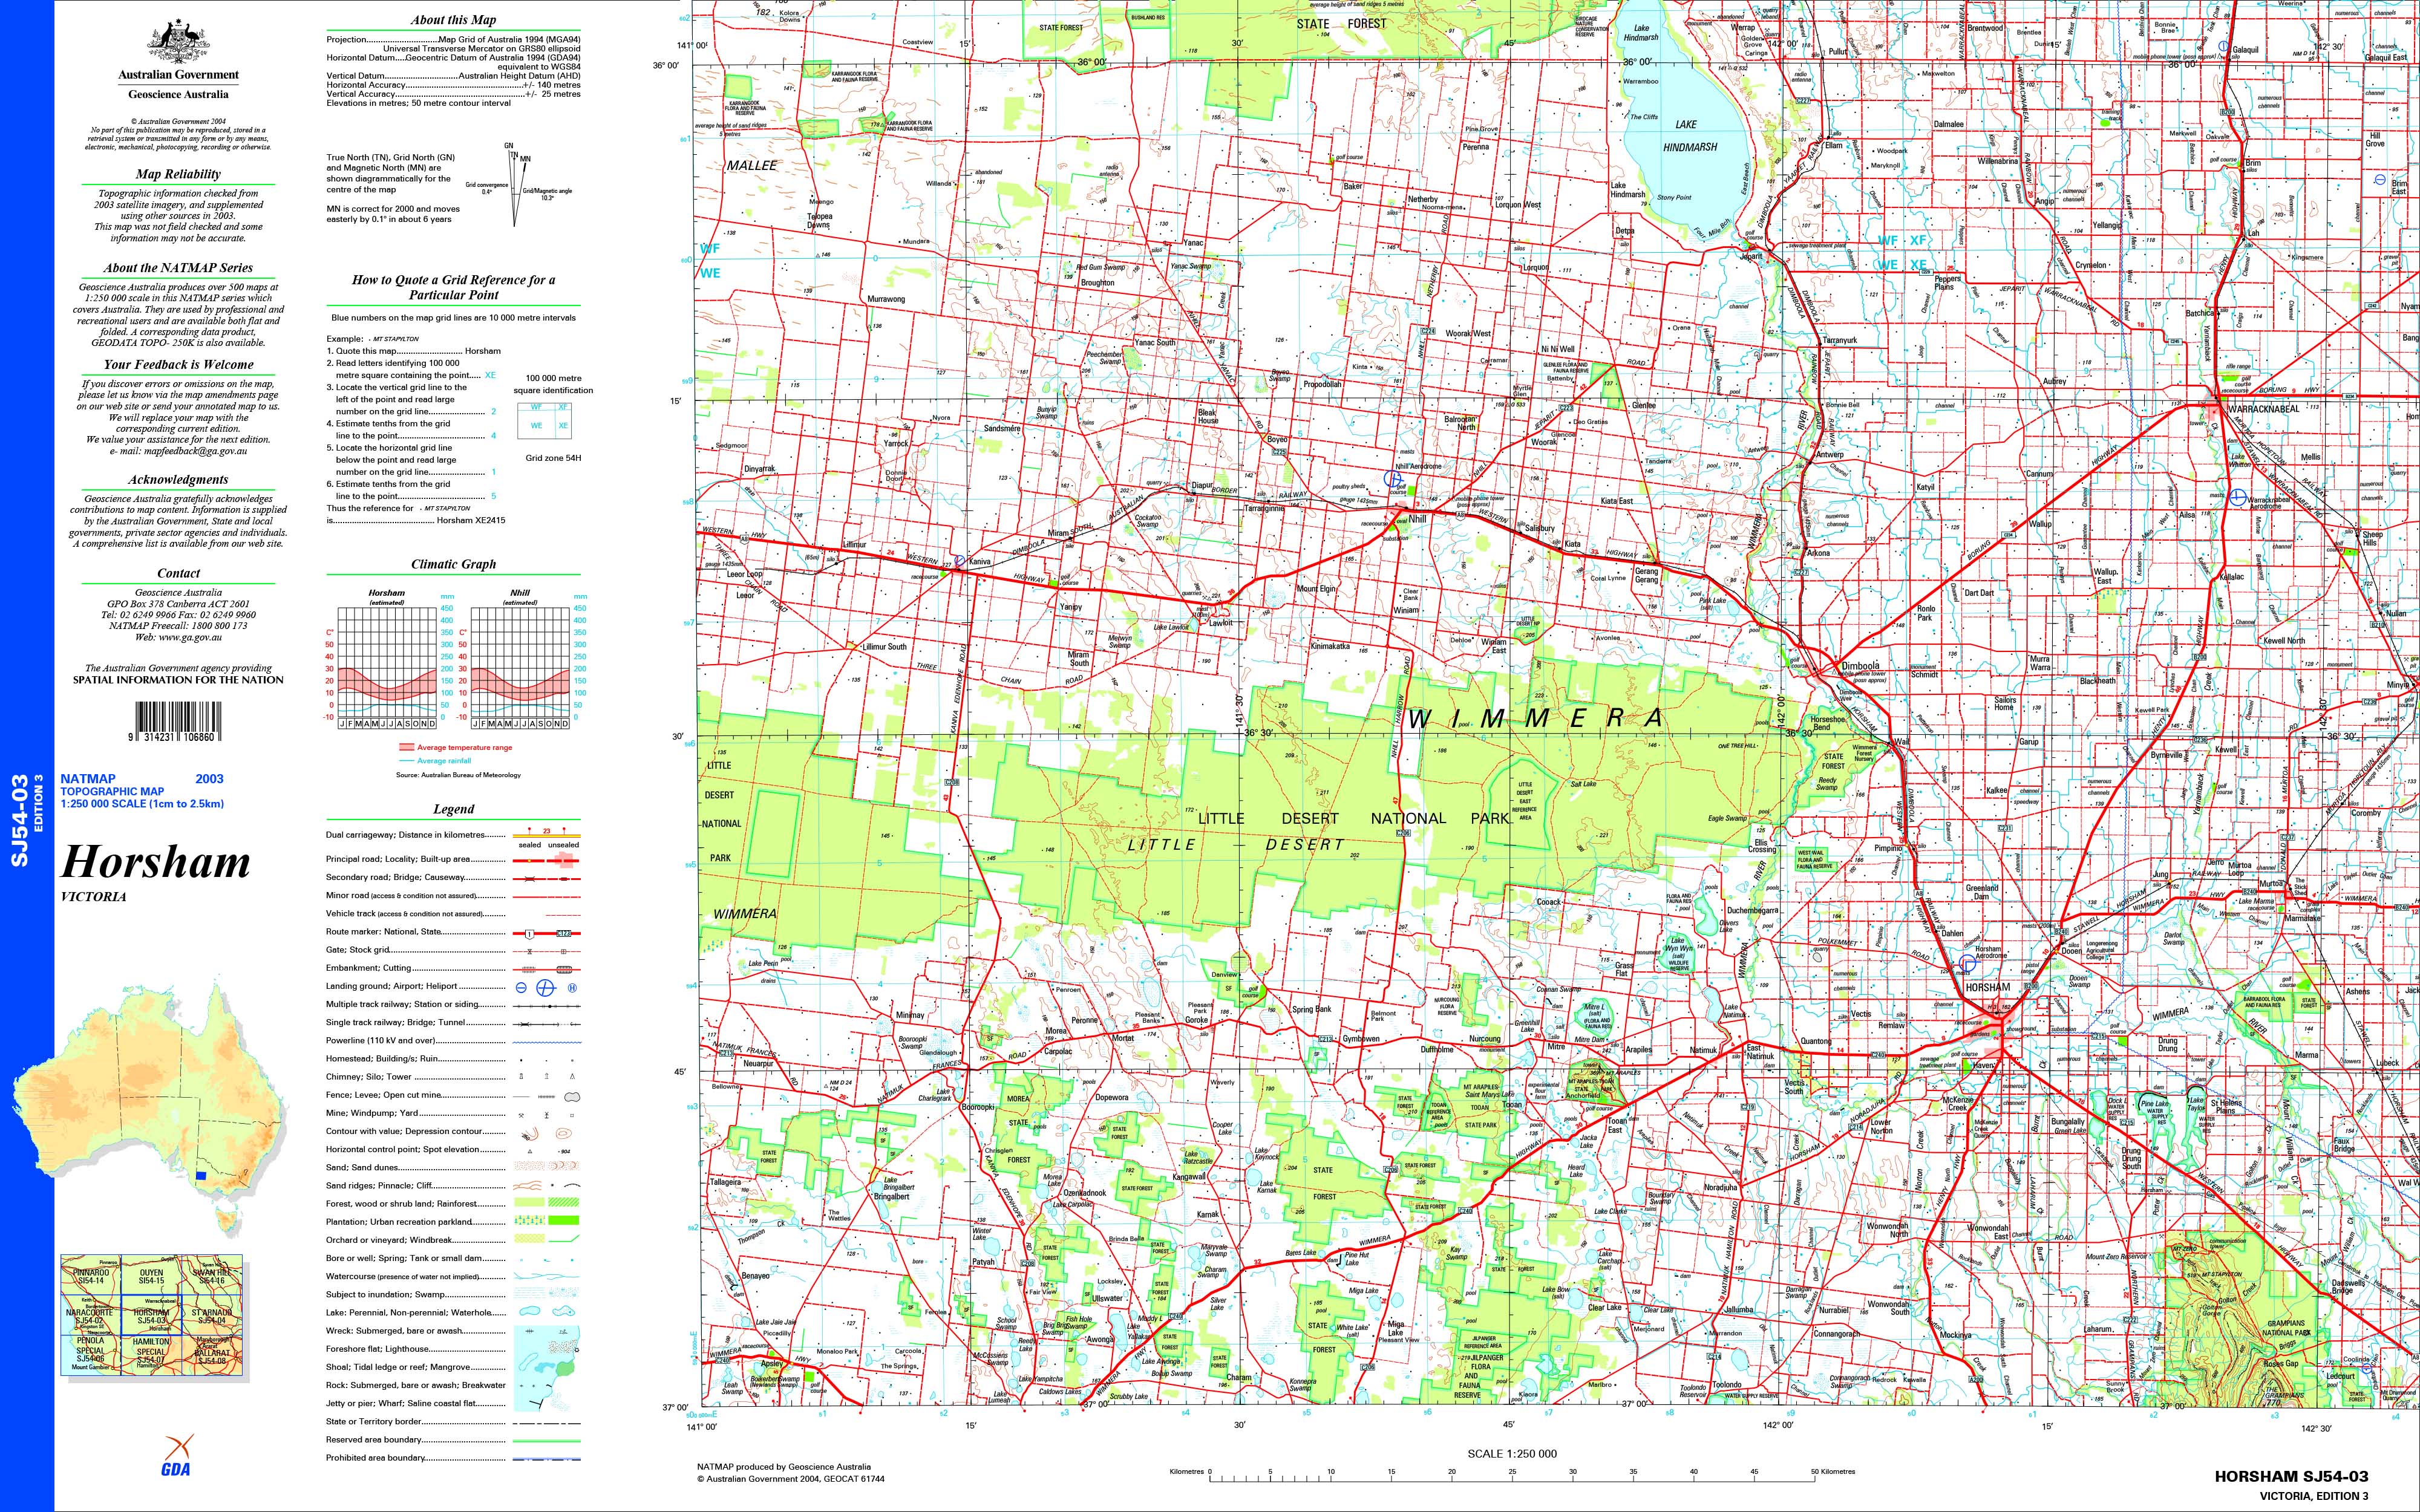This screenshot has width=2420, height=1512.
Task: Click the Gate/Stock grid symbol in the legend
Action: 546,951
